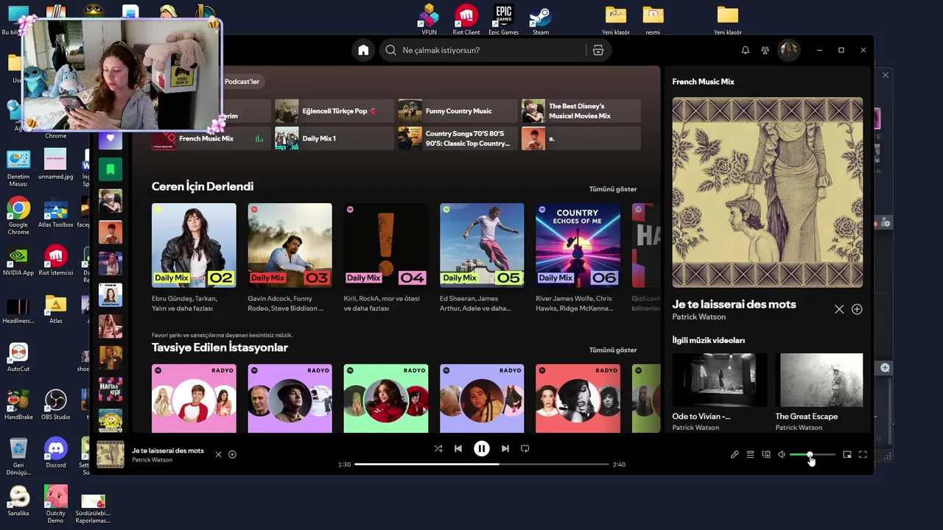Open 'Ode to Vivian' music video
Image resolution: width=943 pixels, height=530 pixels.
tap(720, 391)
